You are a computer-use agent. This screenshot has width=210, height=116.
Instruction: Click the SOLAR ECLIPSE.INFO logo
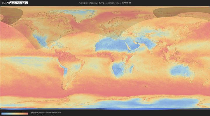14,3
